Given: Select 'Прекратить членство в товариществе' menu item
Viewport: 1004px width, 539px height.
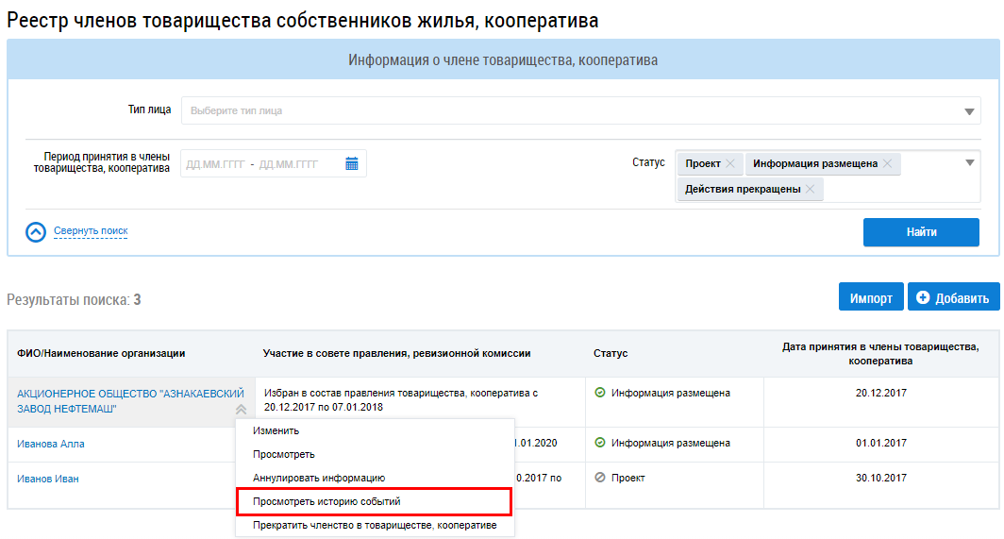Looking at the screenshot, I should pyautogui.click(x=375, y=526).
